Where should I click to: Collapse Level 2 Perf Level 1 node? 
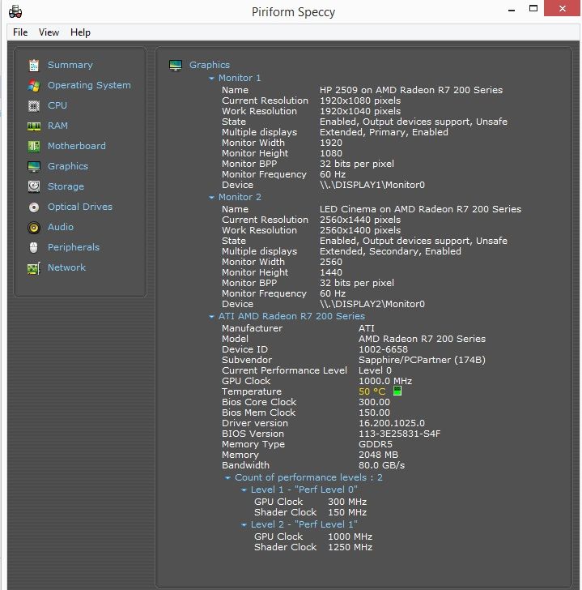pos(244,525)
